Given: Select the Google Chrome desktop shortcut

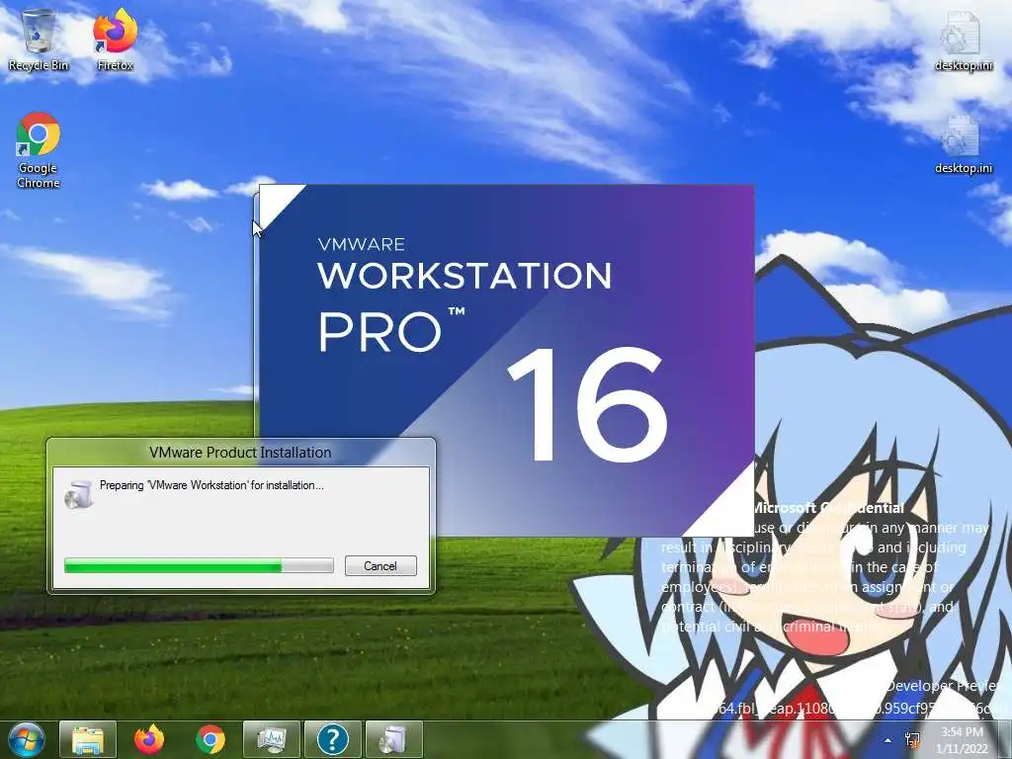Looking at the screenshot, I should click(39, 150).
